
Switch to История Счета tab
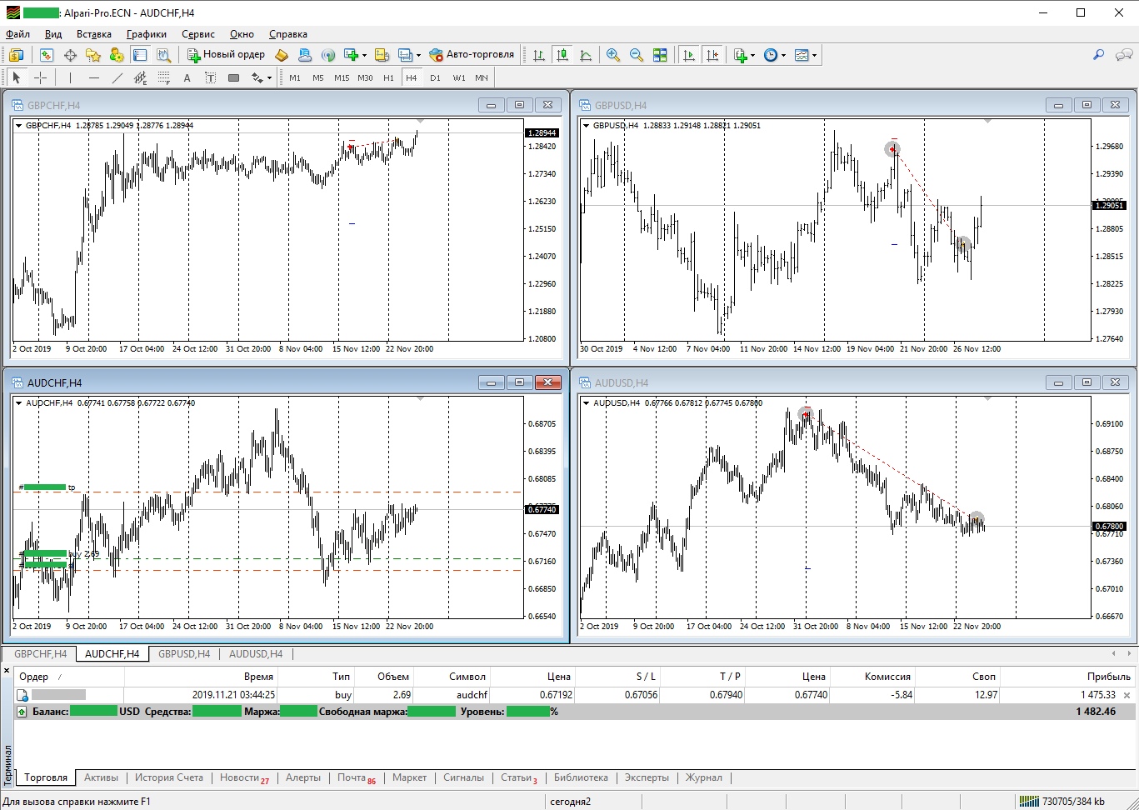[168, 777]
